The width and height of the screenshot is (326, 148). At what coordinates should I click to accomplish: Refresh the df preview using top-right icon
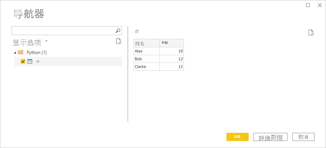(x=311, y=33)
